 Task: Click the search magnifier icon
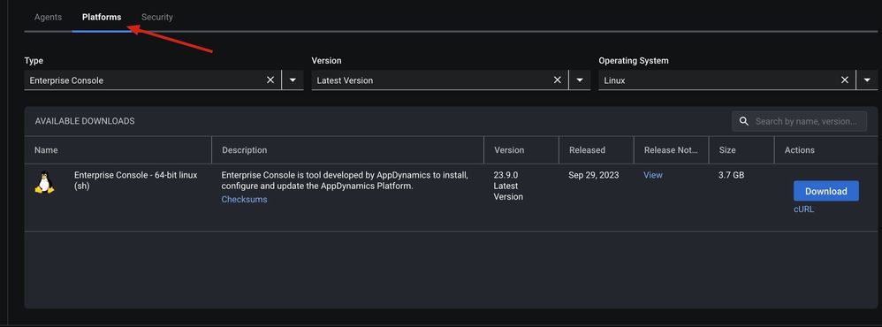point(743,121)
